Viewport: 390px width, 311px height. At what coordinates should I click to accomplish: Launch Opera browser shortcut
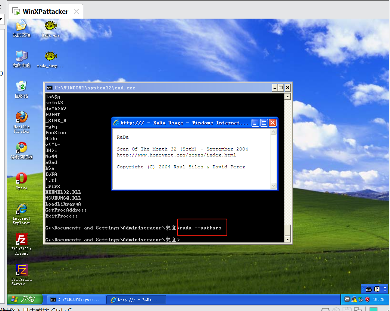click(x=21, y=181)
